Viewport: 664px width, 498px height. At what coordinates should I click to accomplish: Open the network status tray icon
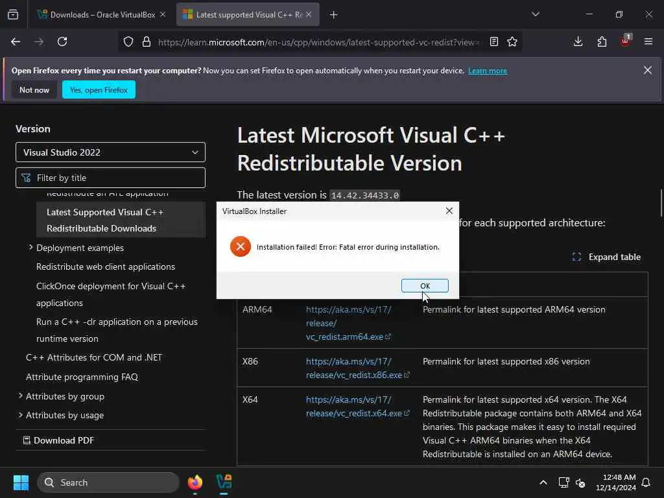click(x=563, y=482)
